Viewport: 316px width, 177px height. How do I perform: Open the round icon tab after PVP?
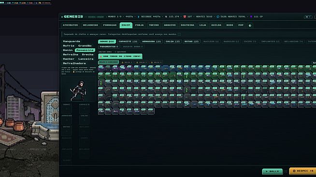[x=250, y=26]
